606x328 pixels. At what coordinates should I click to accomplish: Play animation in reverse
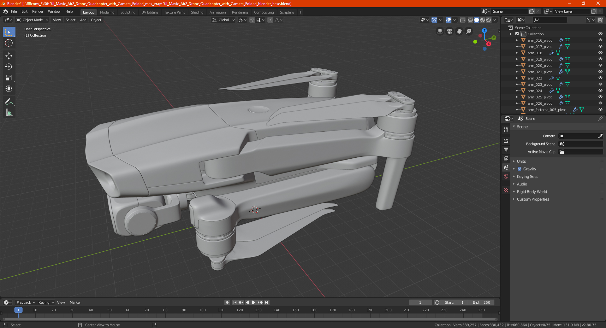(247, 302)
